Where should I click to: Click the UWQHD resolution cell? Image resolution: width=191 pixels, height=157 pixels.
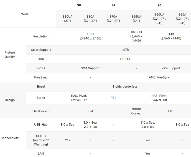pos(136,36)
